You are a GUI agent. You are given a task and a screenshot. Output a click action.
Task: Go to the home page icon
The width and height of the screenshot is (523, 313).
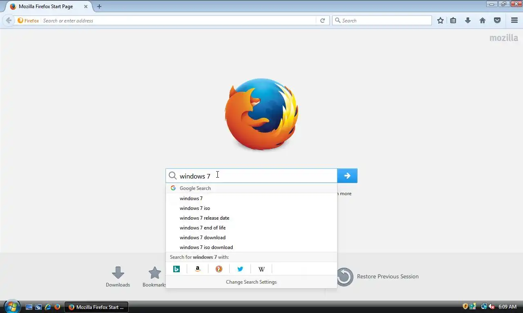coord(483,20)
